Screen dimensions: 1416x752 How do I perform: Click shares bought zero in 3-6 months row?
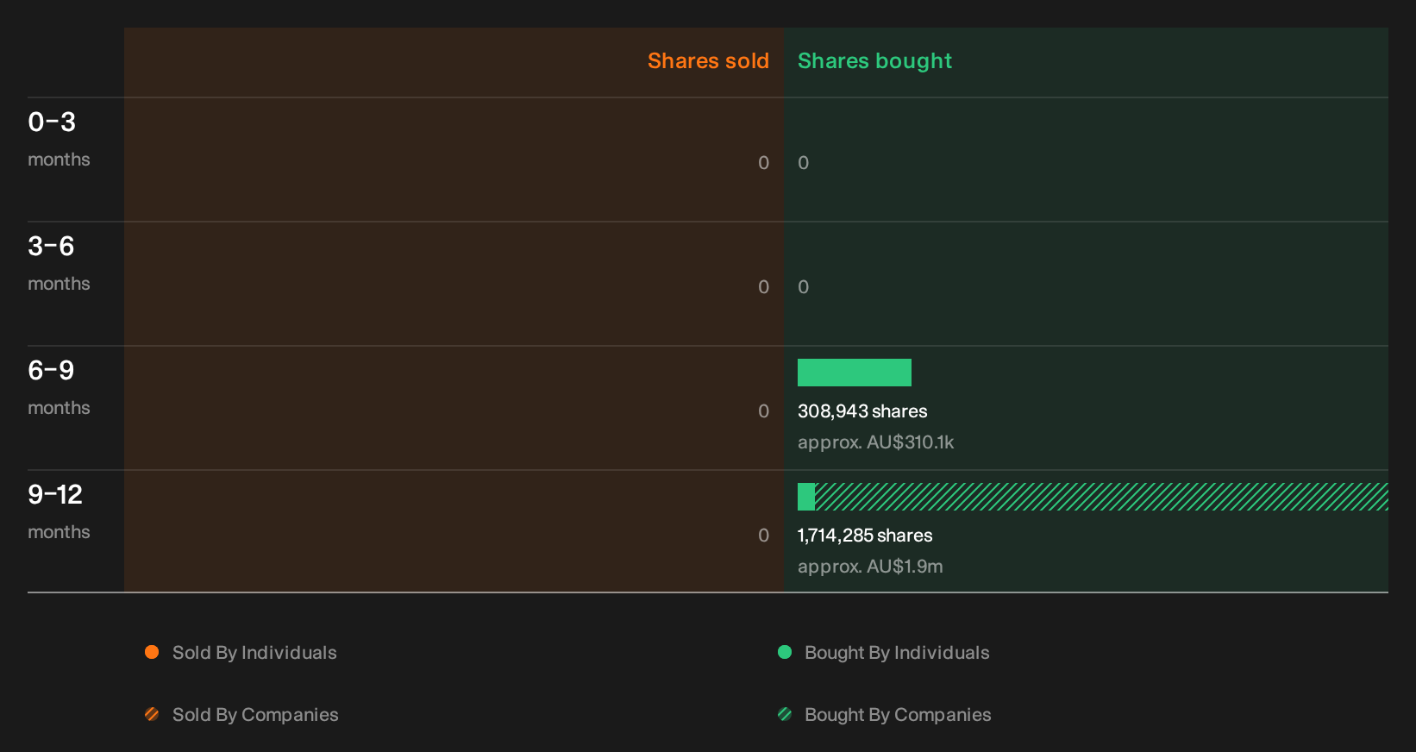click(x=803, y=287)
